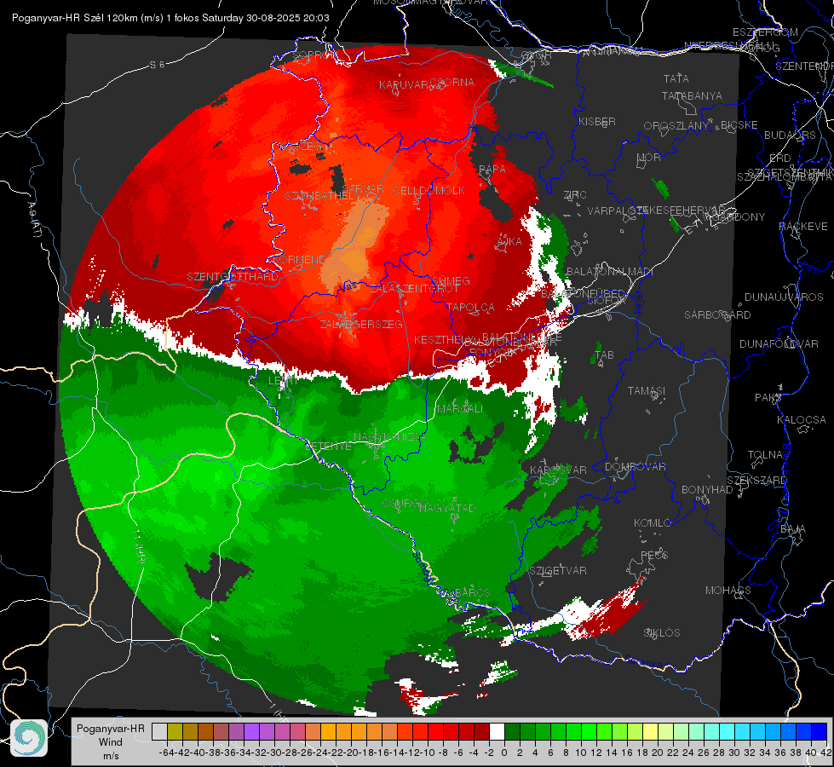Click the 'Poganyvar-HR Wind m/s' legend caption
This screenshot has width=834, height=767.
110,742
